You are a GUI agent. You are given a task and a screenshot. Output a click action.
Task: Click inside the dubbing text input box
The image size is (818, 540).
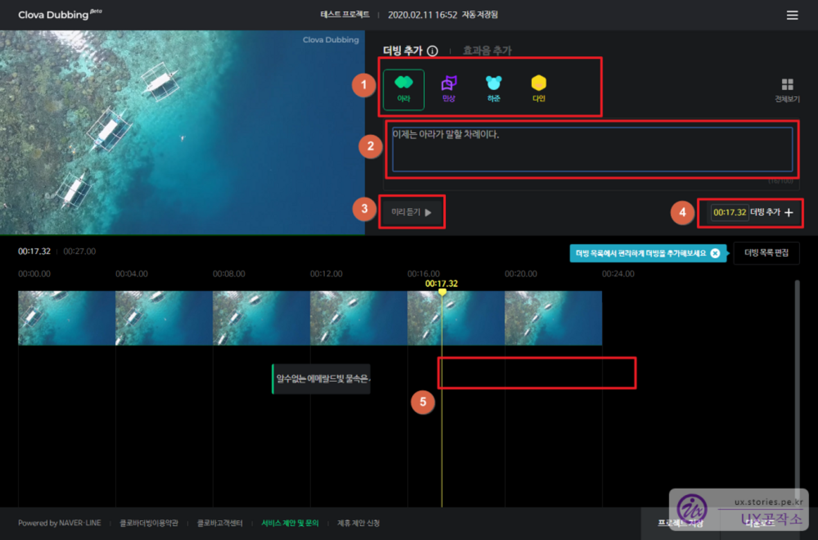click(x=592, y=149)
